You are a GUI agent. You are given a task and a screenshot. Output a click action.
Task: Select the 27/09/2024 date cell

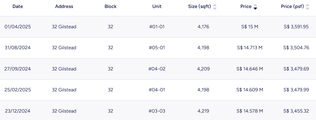18,69
